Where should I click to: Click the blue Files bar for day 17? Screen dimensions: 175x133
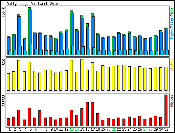[x=93, y=32]
